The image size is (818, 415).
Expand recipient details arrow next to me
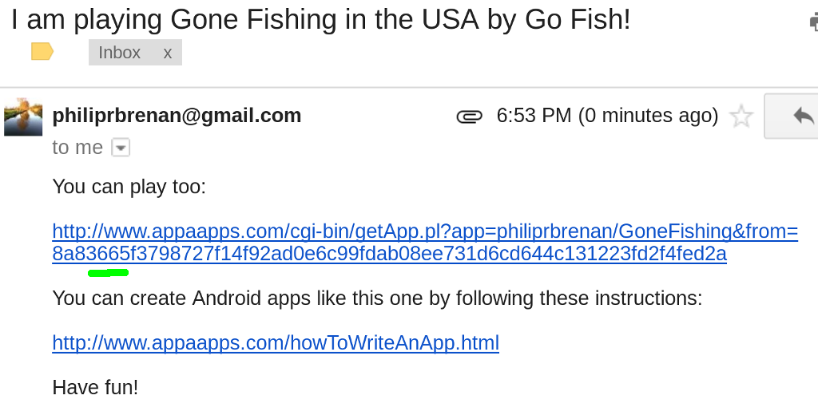tap(121, 148)
